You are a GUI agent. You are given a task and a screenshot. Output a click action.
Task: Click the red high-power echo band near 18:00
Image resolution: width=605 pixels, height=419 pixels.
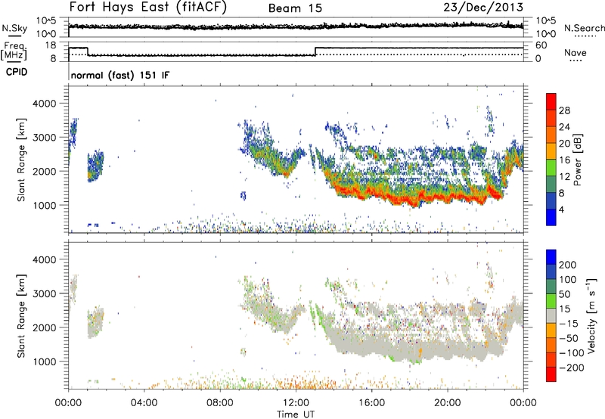tap(409, 200)
